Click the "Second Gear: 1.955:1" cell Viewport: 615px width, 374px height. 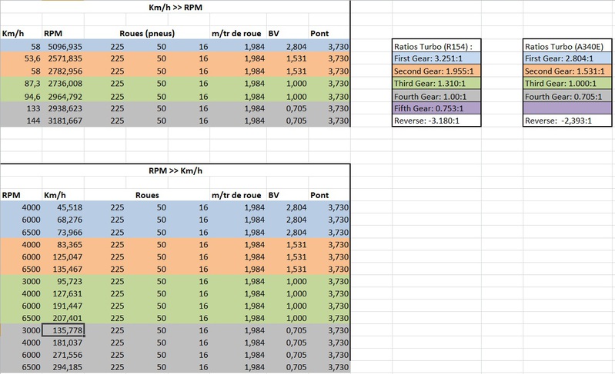436,71
